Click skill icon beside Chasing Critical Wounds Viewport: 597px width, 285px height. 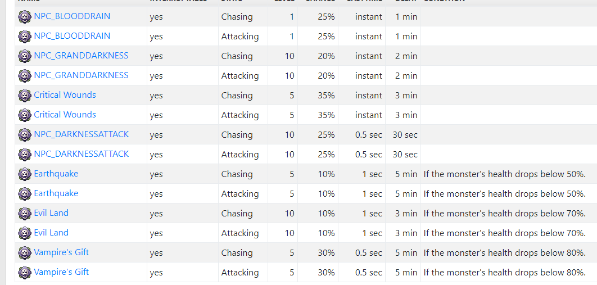[25, 95]
